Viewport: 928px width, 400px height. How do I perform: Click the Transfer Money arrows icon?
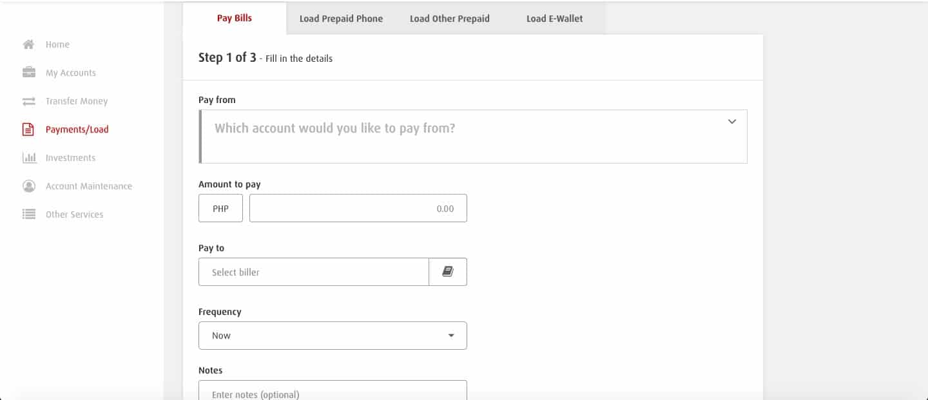[x=29, y=101]
